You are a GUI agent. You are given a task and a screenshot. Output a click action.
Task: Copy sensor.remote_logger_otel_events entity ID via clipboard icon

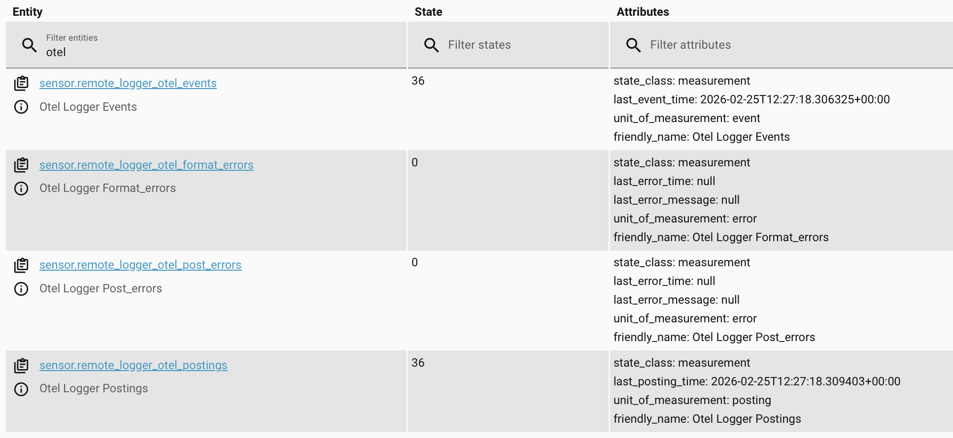tap(21, 83)
